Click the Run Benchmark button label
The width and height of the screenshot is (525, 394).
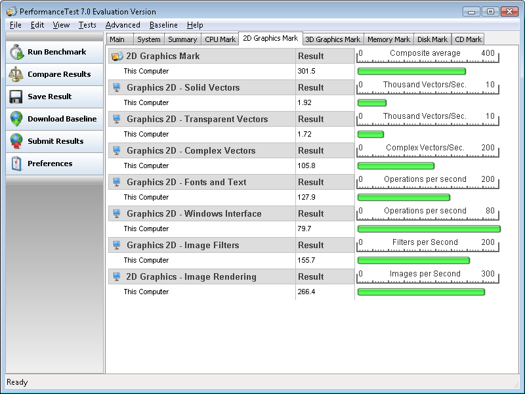pos(57,52)
